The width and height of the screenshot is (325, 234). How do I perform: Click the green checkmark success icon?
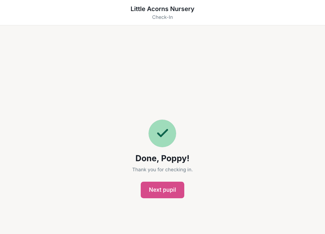pos(162,133)
